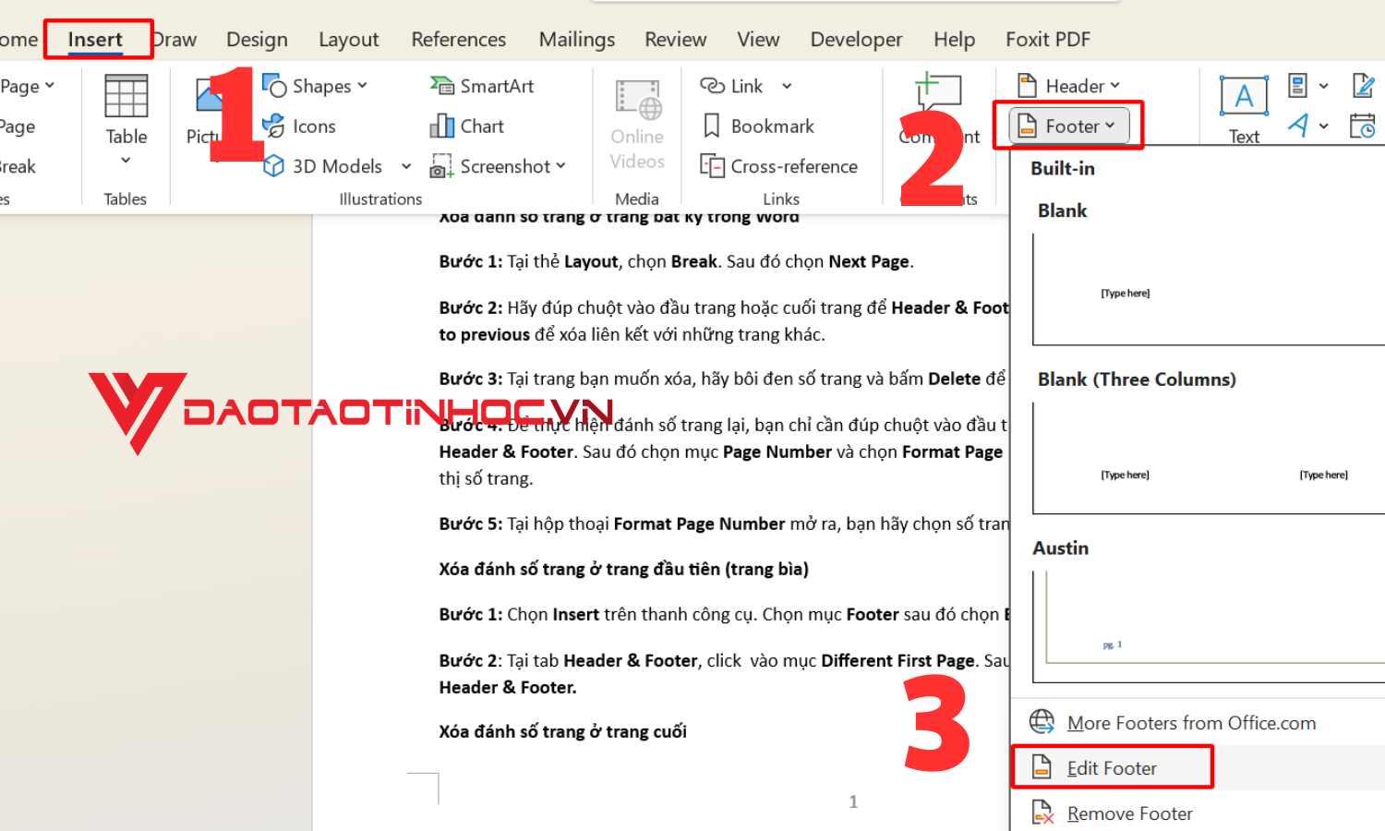Open the Review tab
Viewport: 1385px width, 831px height.
click(x=676, y=40)
